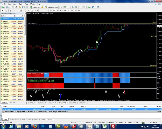Select GBPUSD row in Market Watch
The image size is (162, 129).
coord(12,24)
